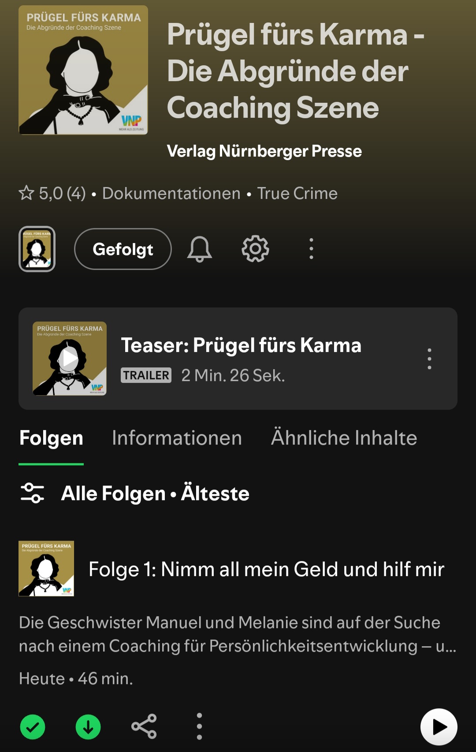The width and height of the screenshot is (476, 752).
Task: Open podcast settings gear
Action: [255, 249]
